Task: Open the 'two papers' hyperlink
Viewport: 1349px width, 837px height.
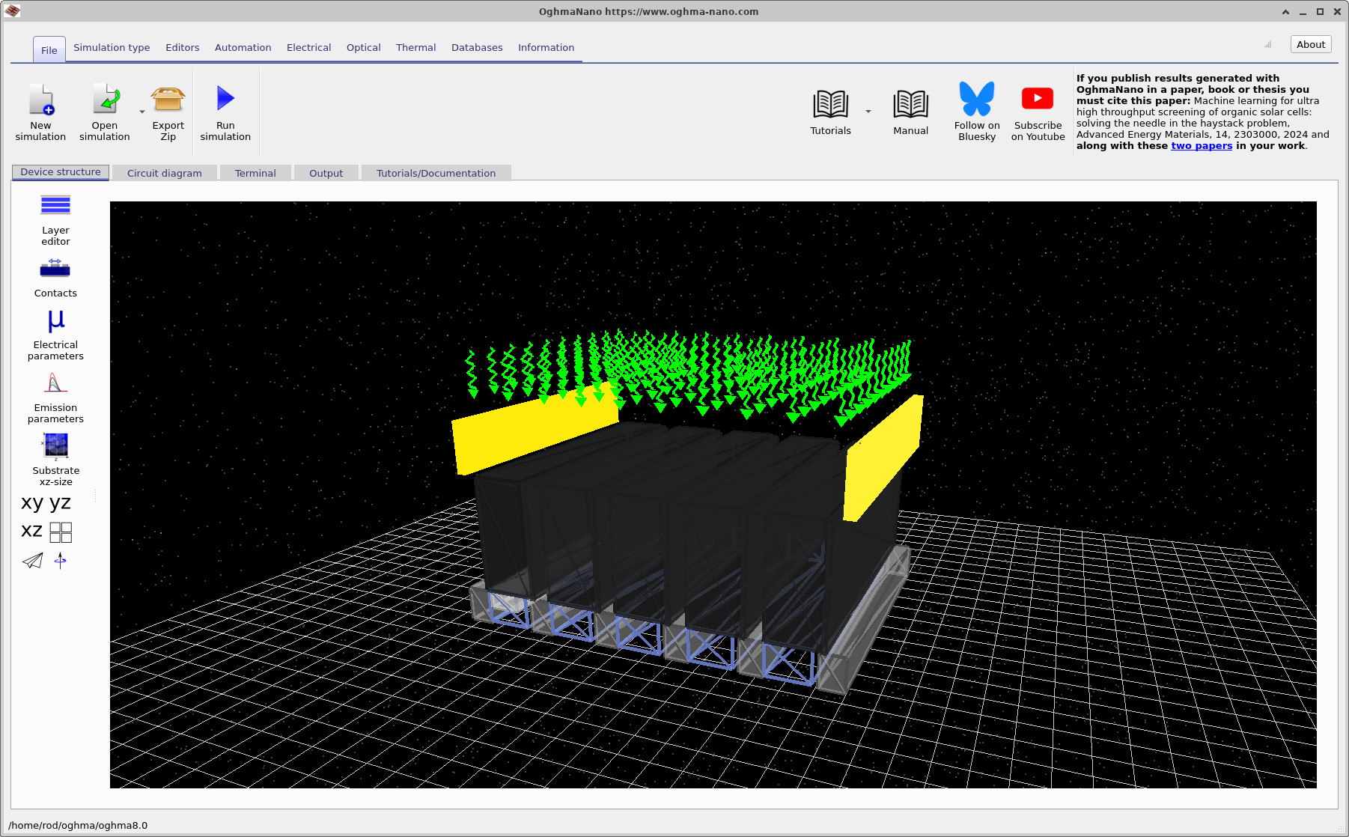Action: tap(1201, 146)
